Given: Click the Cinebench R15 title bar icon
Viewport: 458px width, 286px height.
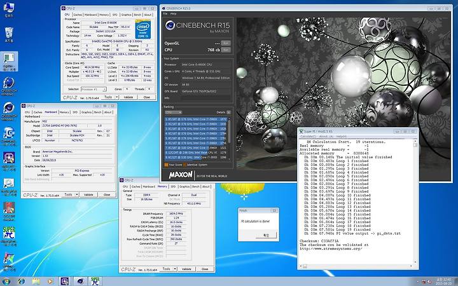Looking at the screenshot, I should [x=163, y=8].
